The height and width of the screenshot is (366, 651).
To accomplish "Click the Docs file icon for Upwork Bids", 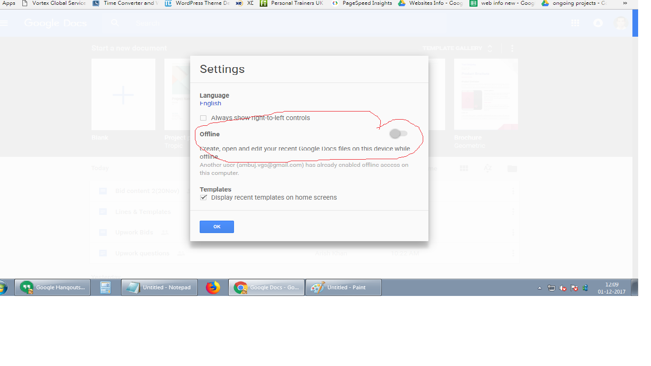I will 103,233.
